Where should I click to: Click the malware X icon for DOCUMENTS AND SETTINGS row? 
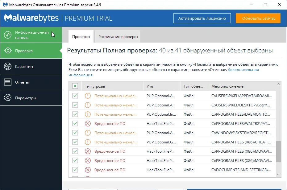(x=88, y=170)
